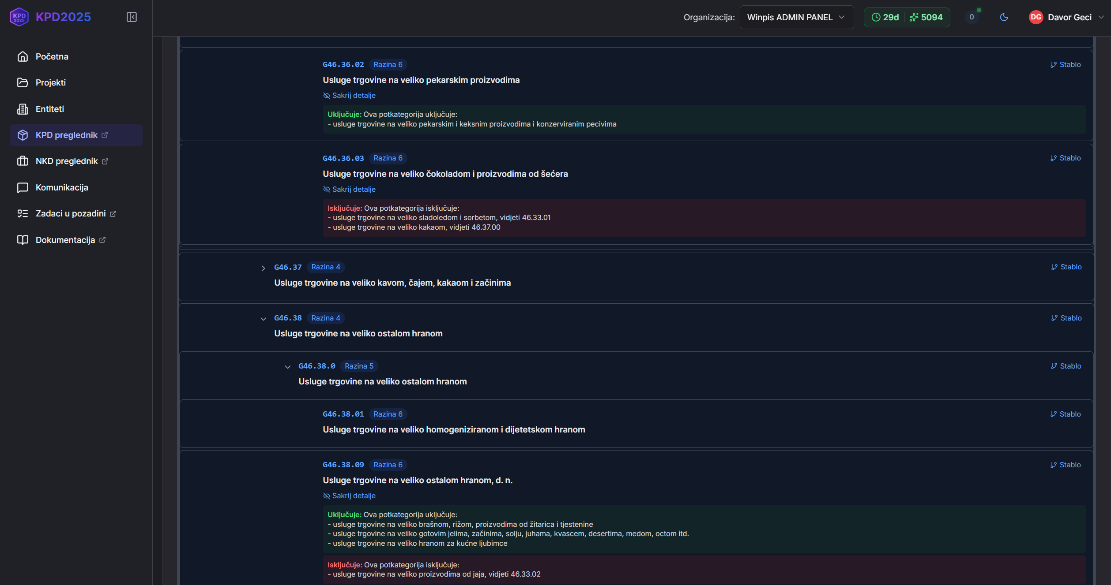Open Početna home in sidebar
This screenshot has height=585, width=1111.
pyautogui.click(x=52, y=56)
